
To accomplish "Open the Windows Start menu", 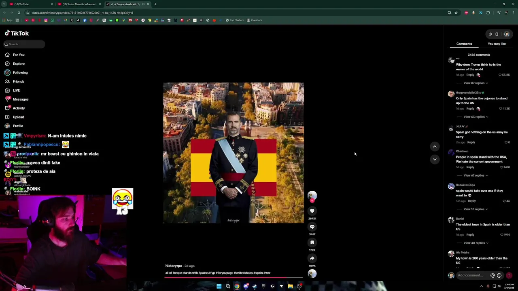I will point(219,286).
